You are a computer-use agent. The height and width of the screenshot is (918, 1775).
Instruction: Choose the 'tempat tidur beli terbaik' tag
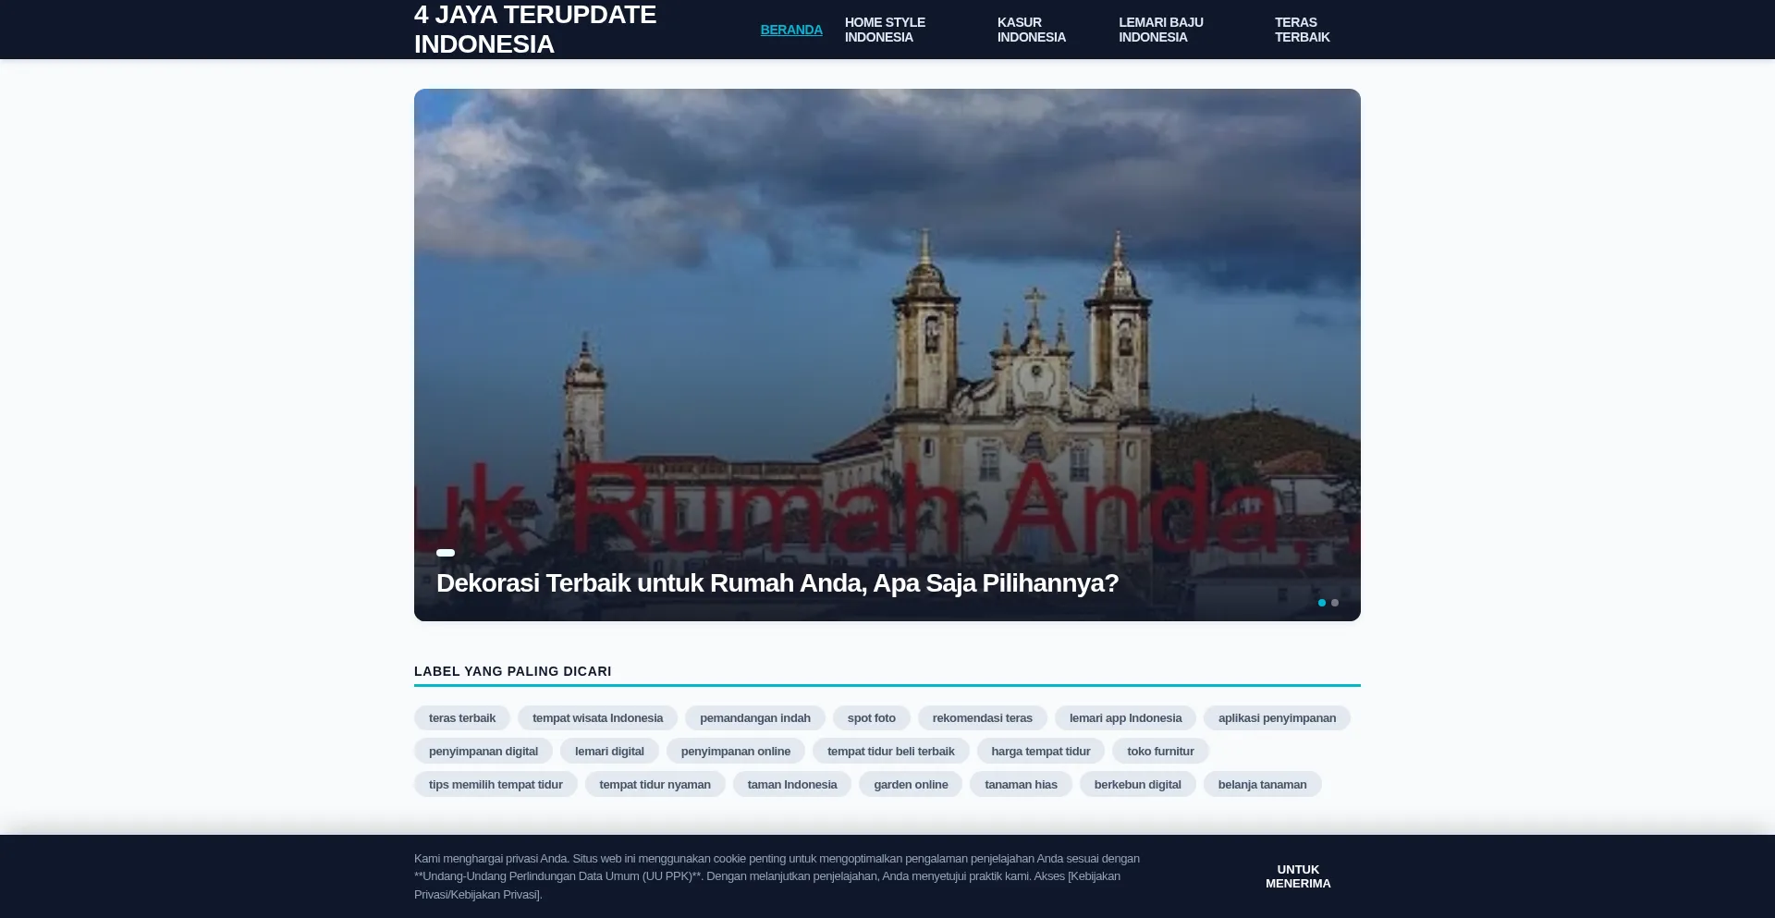point(890,752)
